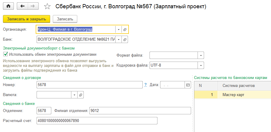
Task: Open the Банк record with its open icon
Action: pyautogui.click(x=125, y=39)
